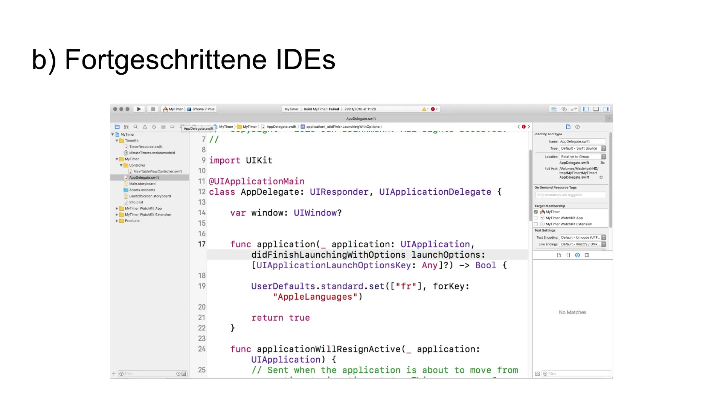The height and width of the screenshot is (407, 723).
Task: Open the Type dropdown Default - Swift Source
Action: (582, 148)
